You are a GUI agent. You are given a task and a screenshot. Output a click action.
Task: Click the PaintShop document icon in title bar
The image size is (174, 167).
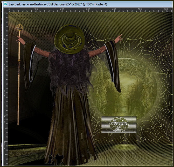[x=5, y=4]
